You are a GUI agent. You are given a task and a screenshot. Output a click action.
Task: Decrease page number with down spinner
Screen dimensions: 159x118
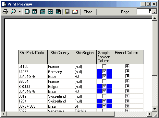(x=154, y=13)
